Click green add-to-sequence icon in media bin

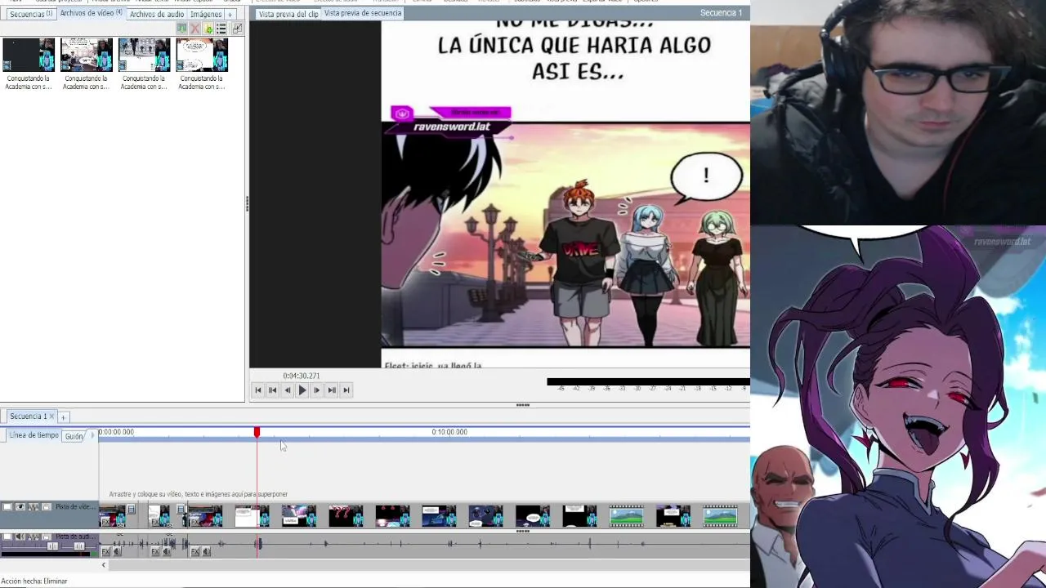(x=181, y=29)
